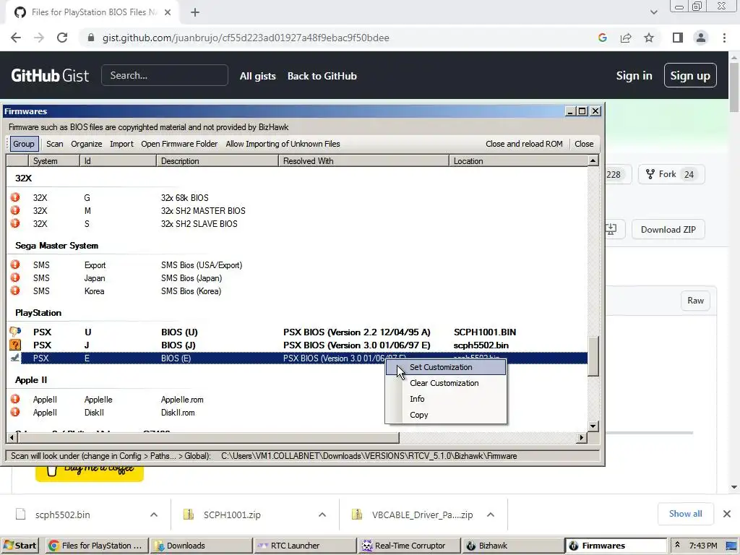Click the Firmwares list scroll down arrow
The image size is (740, 555).
click(593, 426)
